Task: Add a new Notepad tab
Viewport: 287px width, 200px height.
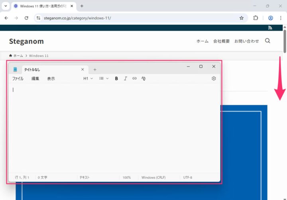Action: [95, 70]
